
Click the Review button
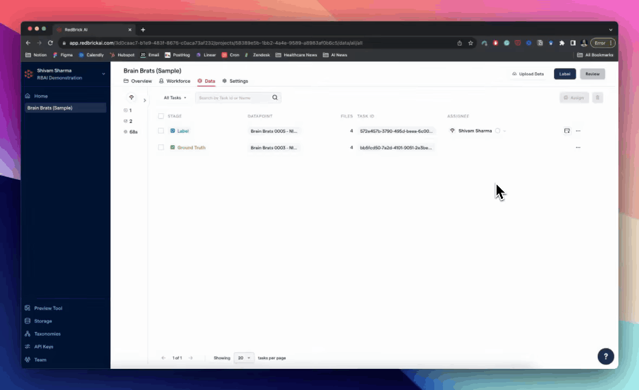coord(592,74)
